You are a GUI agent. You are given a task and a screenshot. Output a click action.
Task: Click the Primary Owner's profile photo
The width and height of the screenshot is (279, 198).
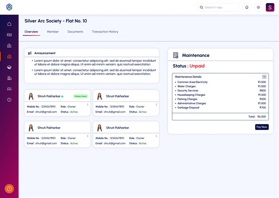click(31, 96)
